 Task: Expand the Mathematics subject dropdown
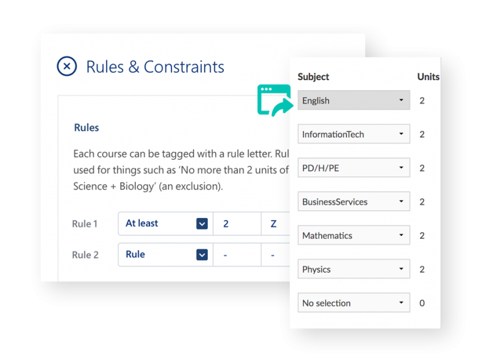pos(353,236)
